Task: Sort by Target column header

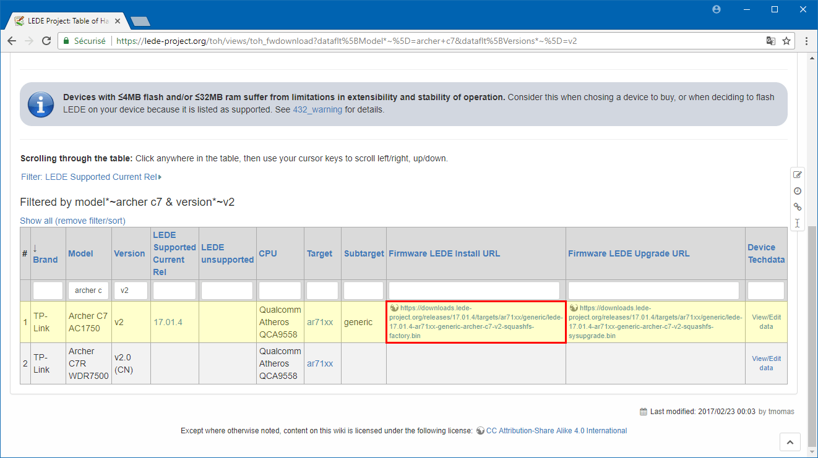Action: 320,253
